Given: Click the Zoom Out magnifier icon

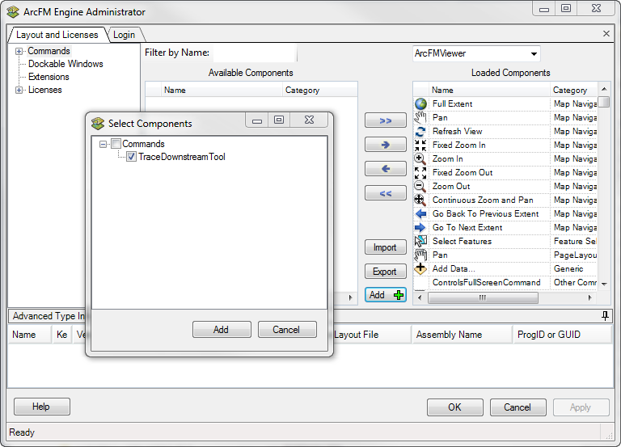Looking at the screenshot, I should [420, 187].
